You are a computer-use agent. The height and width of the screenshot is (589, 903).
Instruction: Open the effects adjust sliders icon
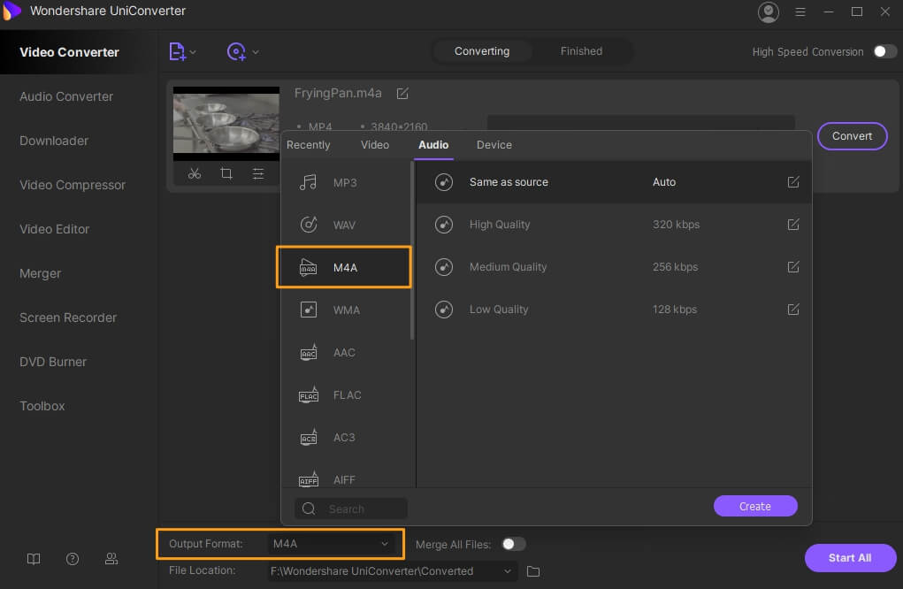click(x=258, y=173)
